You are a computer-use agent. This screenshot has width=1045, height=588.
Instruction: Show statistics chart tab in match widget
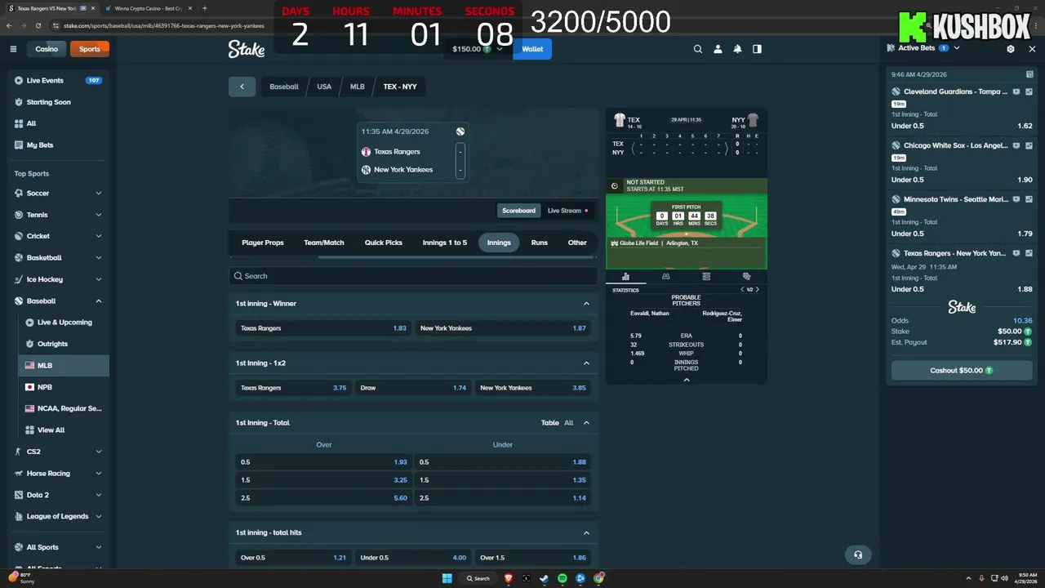[626, 277]
